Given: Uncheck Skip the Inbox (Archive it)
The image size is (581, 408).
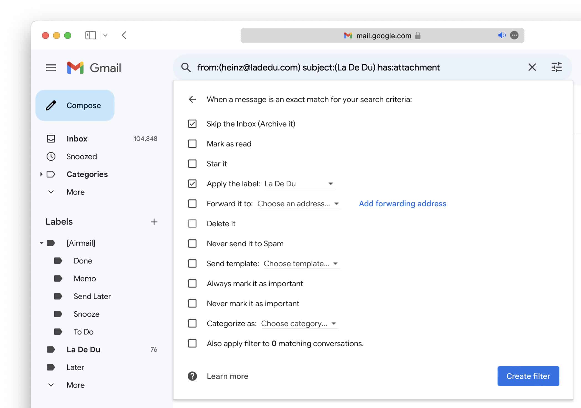Looking at the screenshot, I should [x=192, y=124].
